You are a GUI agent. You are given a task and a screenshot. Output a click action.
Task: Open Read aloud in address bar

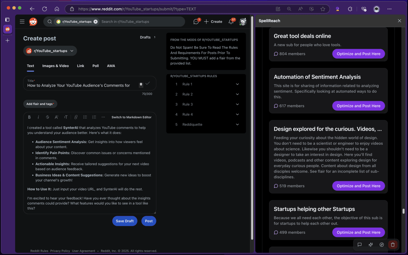[x=300, y=9]
